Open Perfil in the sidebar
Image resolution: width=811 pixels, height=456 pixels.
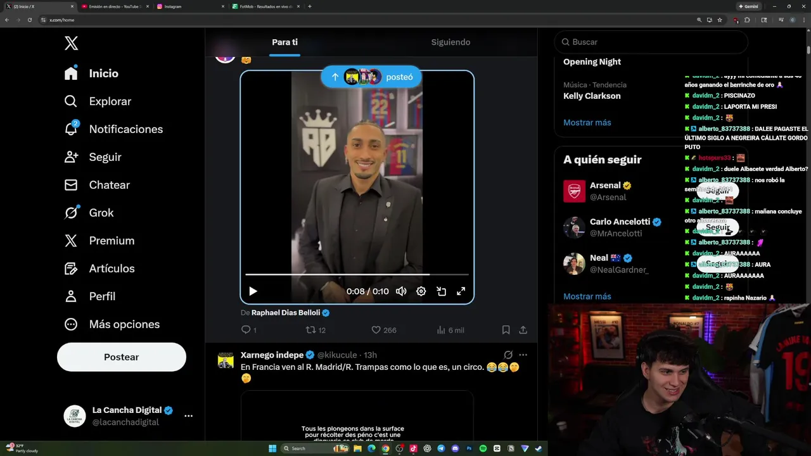click(x=89, y=296)
